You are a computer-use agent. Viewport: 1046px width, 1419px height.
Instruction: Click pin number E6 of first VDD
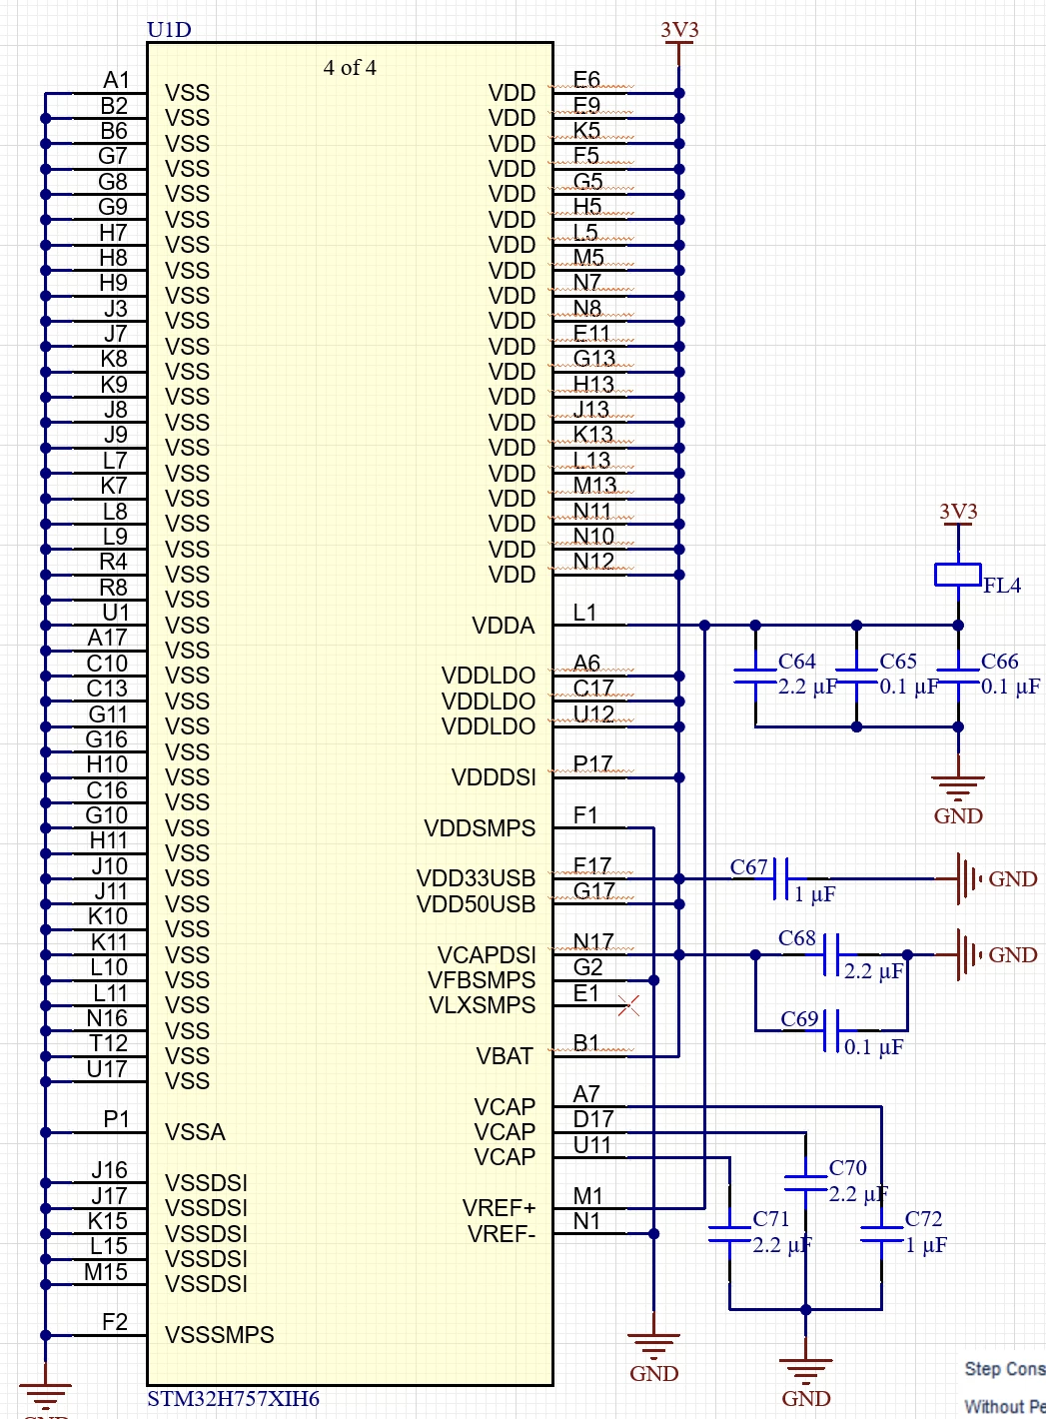pyautogui.click(x=586, y=79)
